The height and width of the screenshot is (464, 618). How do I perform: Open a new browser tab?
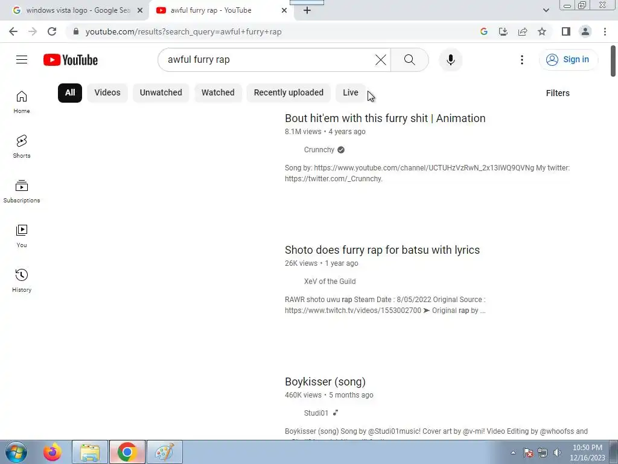click(x=307, y=10)
